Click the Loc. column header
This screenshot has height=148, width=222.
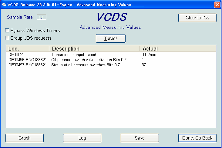27,49
